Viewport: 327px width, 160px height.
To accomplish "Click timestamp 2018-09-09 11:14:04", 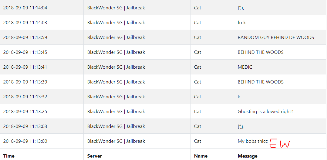I will 25,8.
